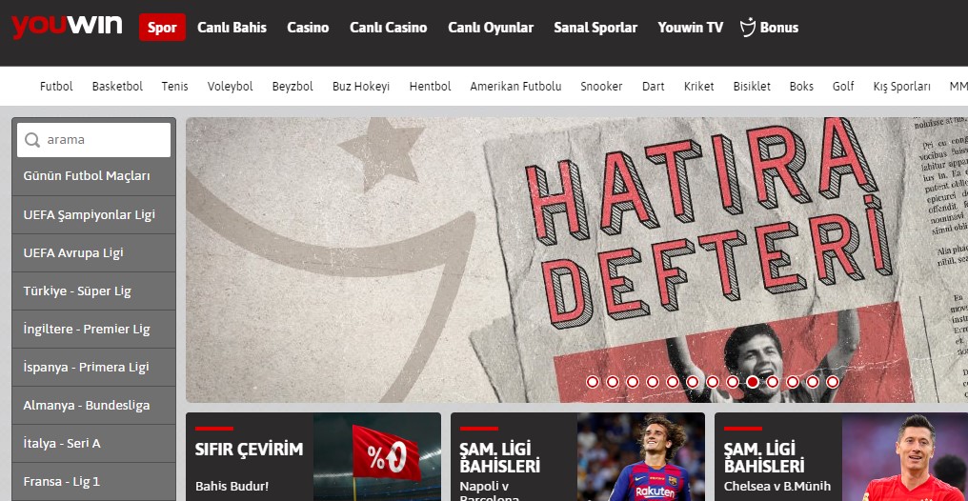Open Günün Futbol Maçları in sidebar
This screenshot has height=501, width=968.
click(x=93, y=176)
